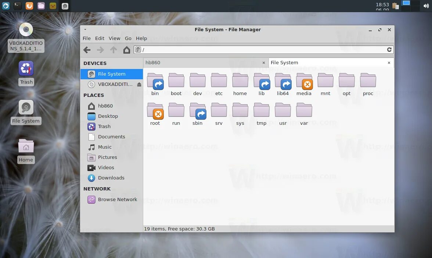Open the View menu
Image resolution: width=432 pixels, height=258 pixels.
click(x=114, y=38)
